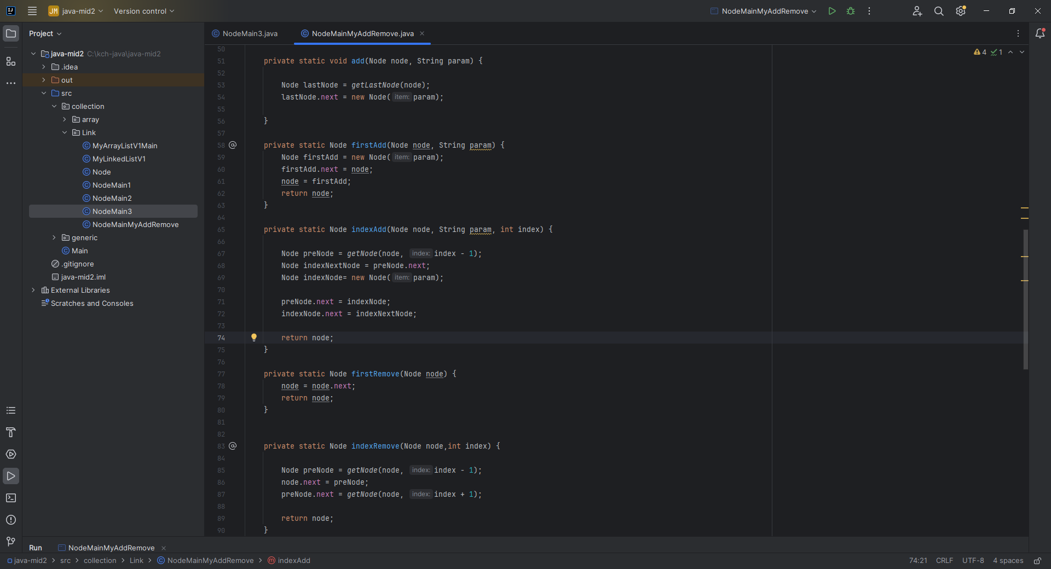Viewport: 1051px width, 569px height.
Task: Expand External Libraries node
Action: pyautogui.click(x=33, y=290)
